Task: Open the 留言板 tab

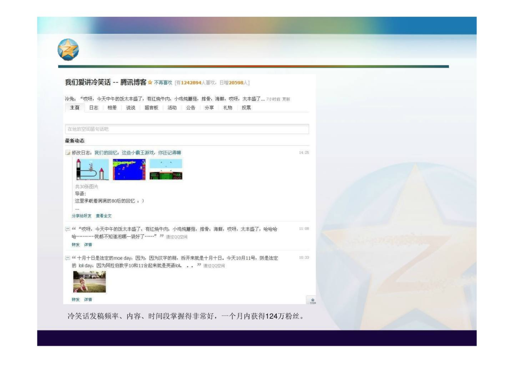Action: [x=152, y=108]
